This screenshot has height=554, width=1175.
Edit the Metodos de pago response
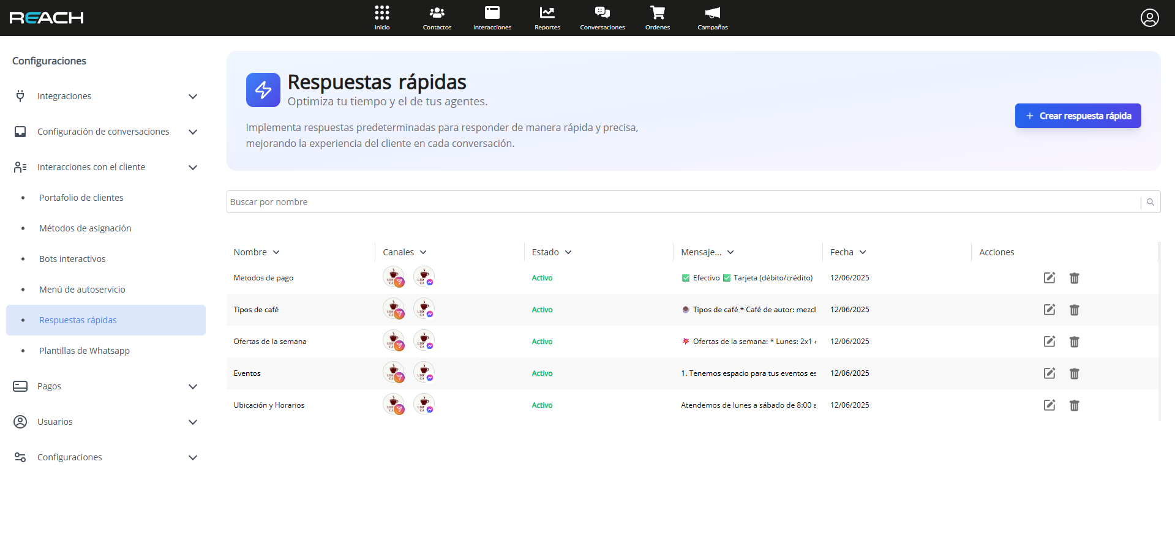pyautogui.click(x=1049, y=278)
